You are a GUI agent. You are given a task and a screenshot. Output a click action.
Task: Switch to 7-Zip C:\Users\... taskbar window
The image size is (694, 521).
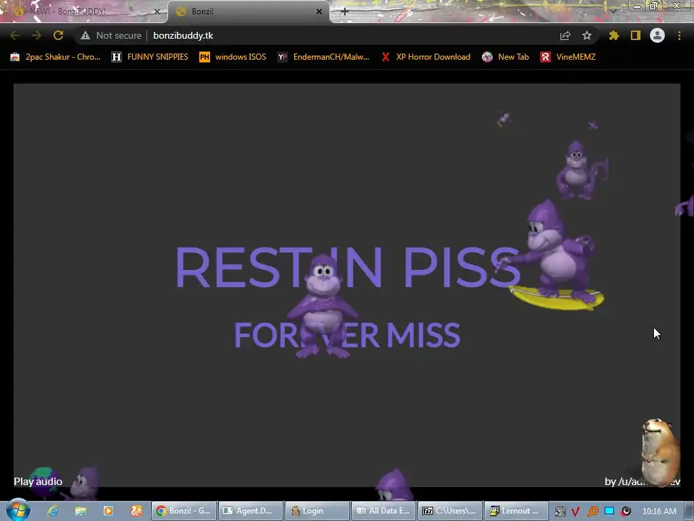coord(450,511)
